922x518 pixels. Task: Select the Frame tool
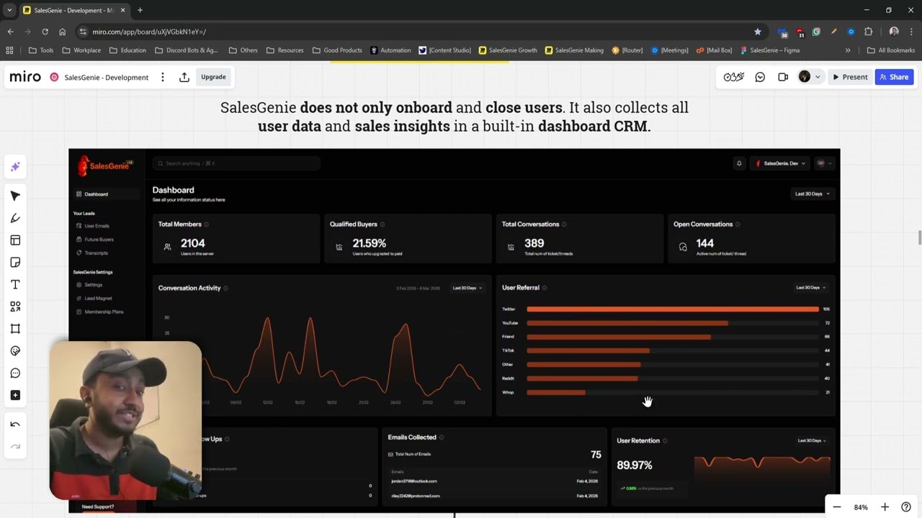[x=15, y=329]
